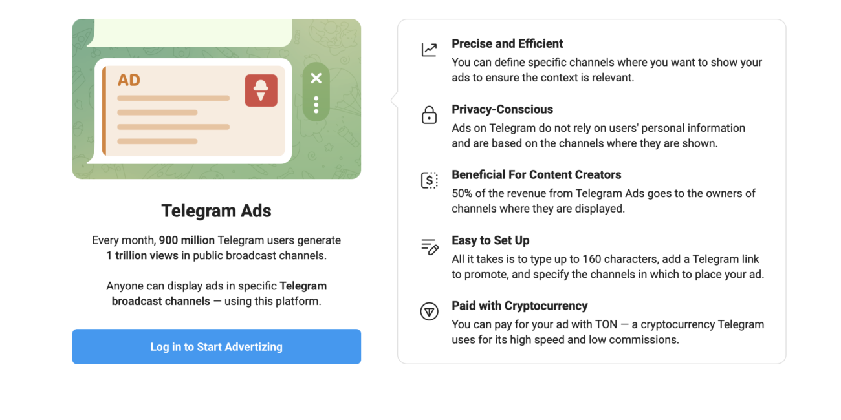Click the TON diamond icon beside Paid with Cryptocurrency

[x=429, y=311]
